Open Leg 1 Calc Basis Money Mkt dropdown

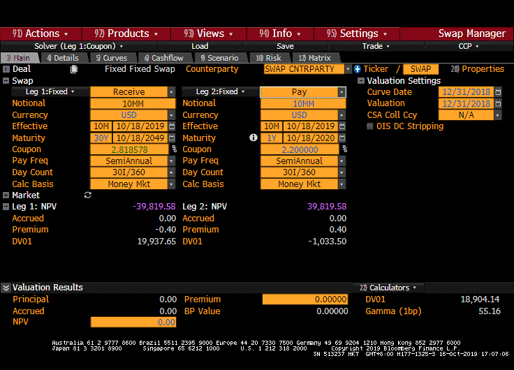point(171,184)
